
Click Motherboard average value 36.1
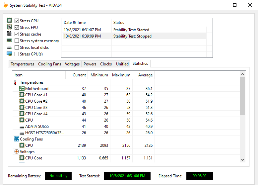[x=149, y=88]
